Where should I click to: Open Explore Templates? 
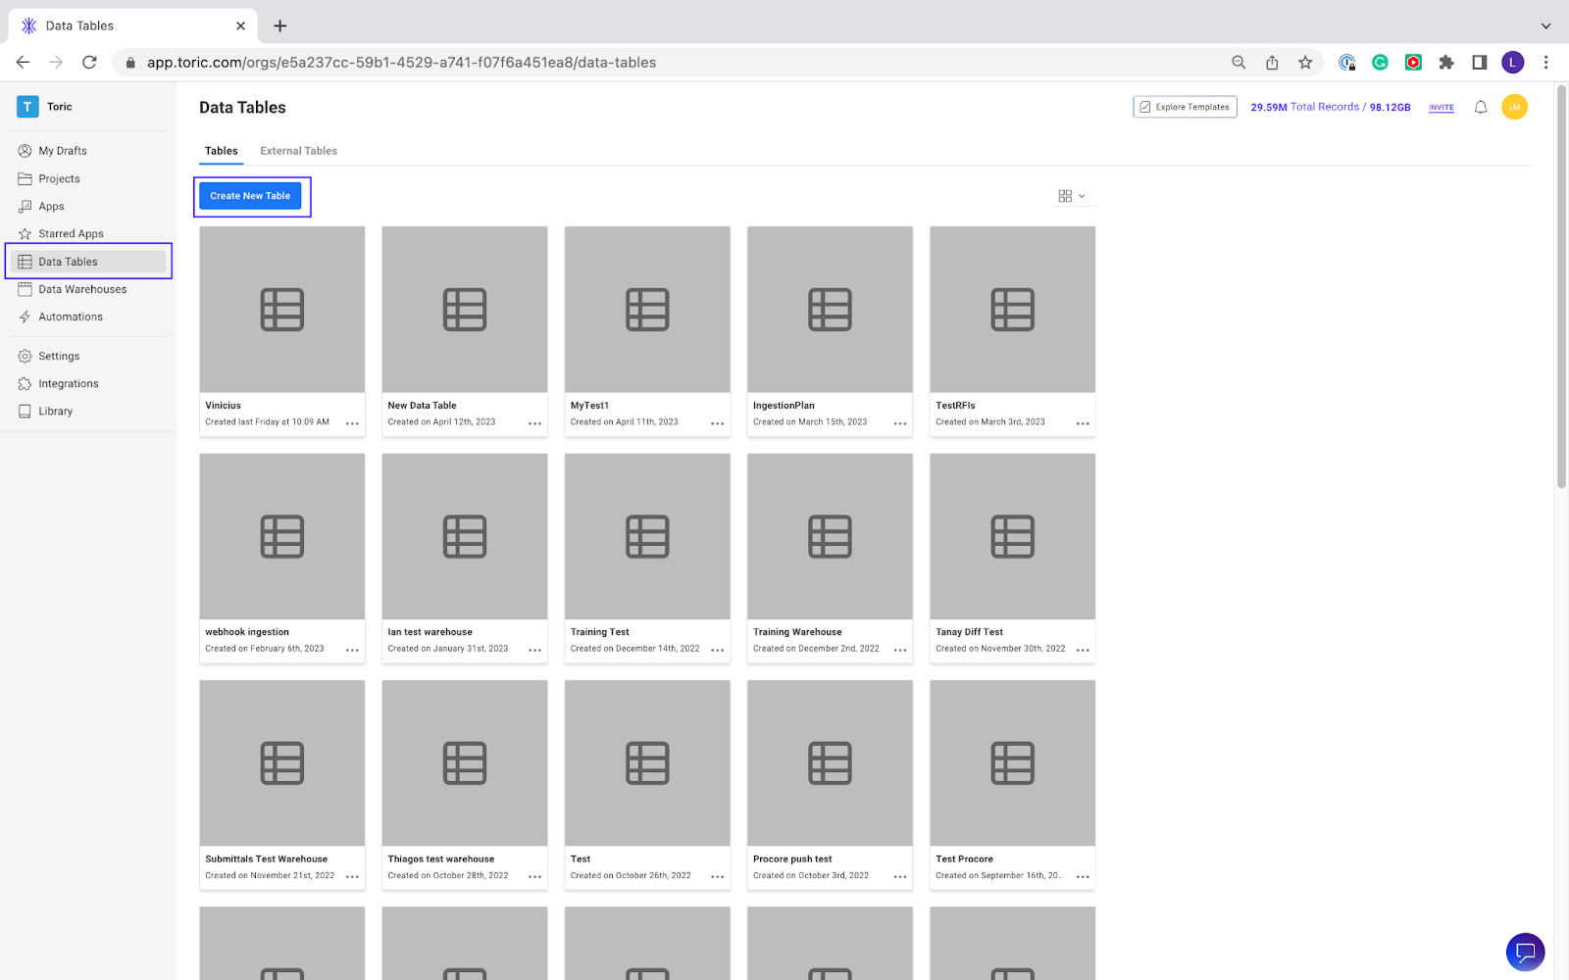pos(1185,107)
